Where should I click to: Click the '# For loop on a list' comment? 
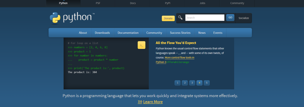83,43
